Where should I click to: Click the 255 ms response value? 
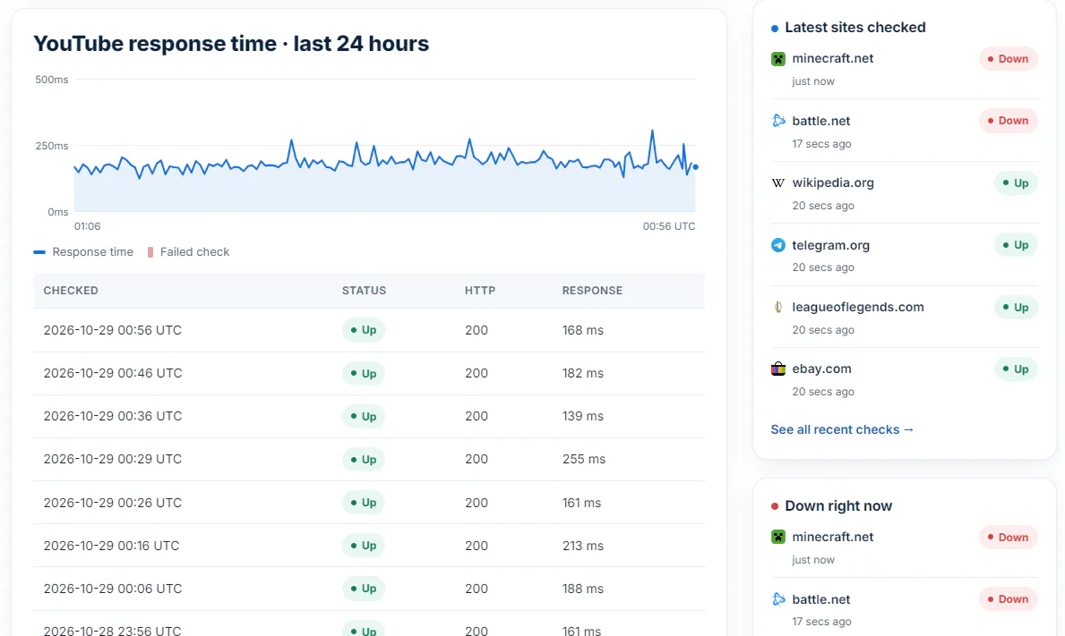(x=584, y=459)
